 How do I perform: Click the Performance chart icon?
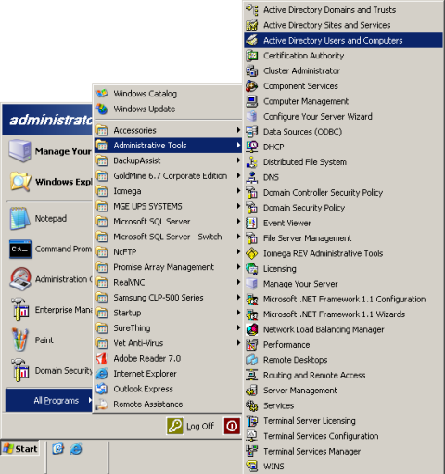coord(252,344)
